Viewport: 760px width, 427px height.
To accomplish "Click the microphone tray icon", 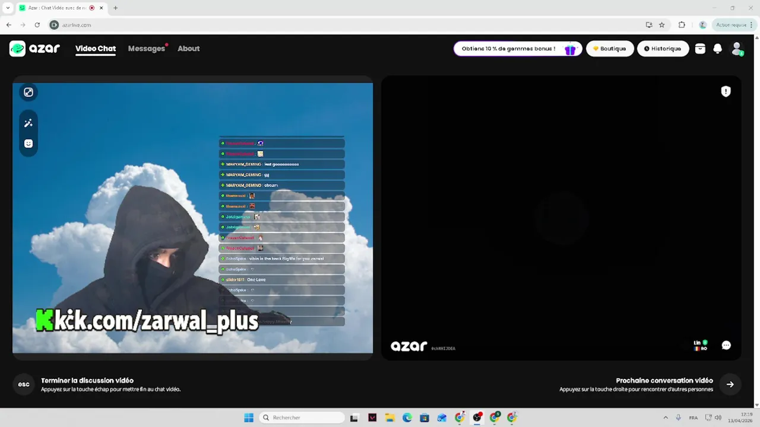I will 678,418.
